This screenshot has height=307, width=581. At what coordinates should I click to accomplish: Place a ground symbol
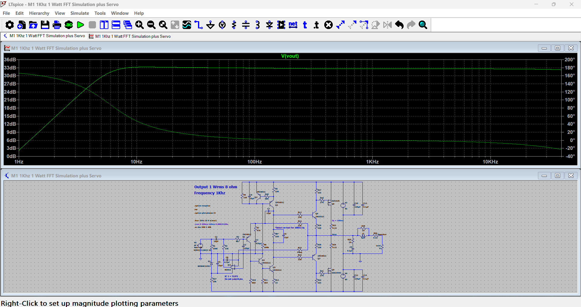coord(210,25)
